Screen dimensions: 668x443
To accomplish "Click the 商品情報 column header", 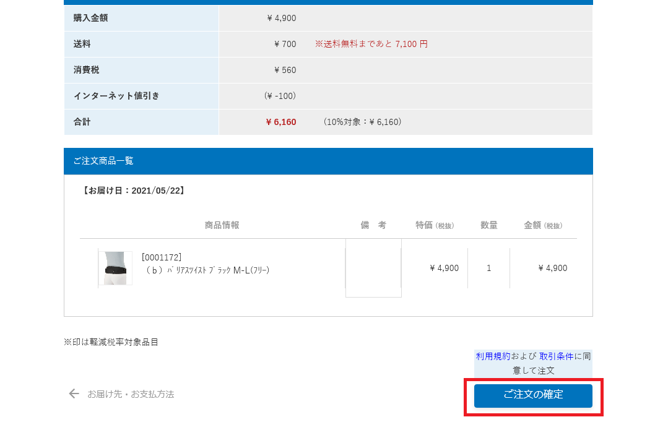I will click(222, 225).
